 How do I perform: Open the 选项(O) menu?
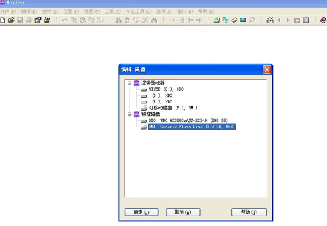(x=164, y=11)
